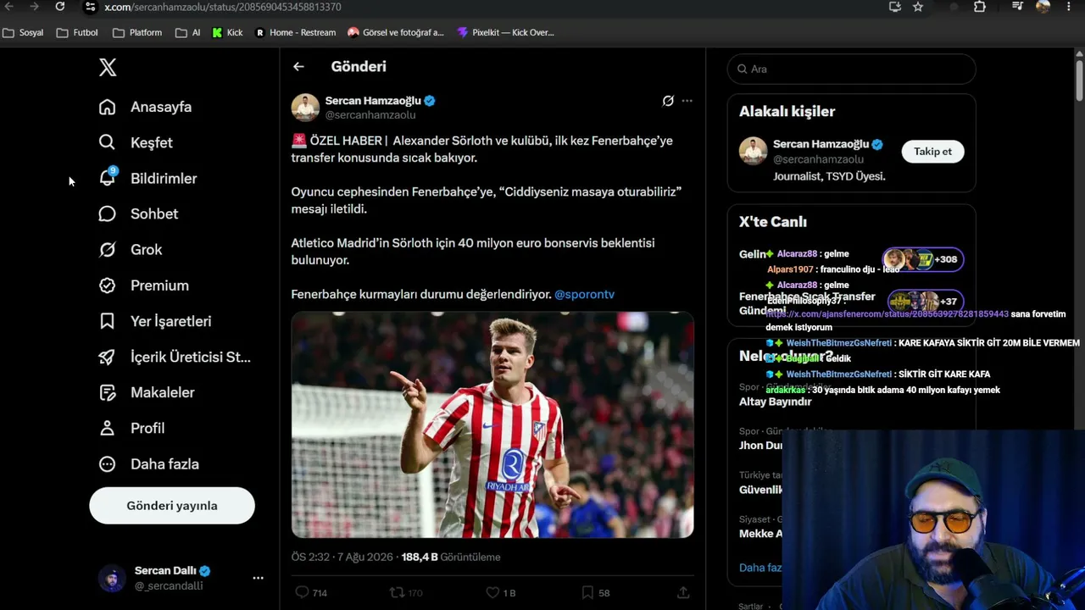Open the AI bookmarks folder
This screenshot has height=610, width=1085.
(x=188, y=33)
